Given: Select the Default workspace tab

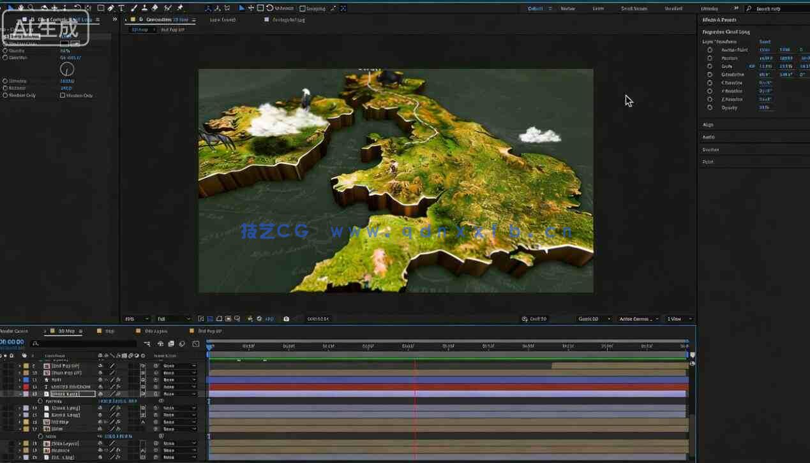Looking at the screenshot, I should [x=535, y=8].
